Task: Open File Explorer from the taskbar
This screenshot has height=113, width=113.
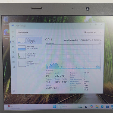Action: (x=97, y=106)
